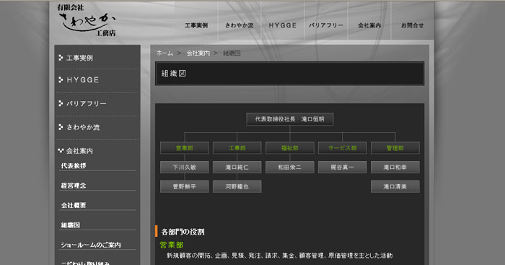This screenshot has height=265, width=505.
Task: Open 会社概要 sidebar submenu link
Action: (74, 205)
